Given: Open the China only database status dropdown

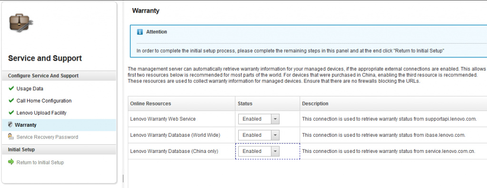Looking at the screenshot, I should [x=259, y=151].
